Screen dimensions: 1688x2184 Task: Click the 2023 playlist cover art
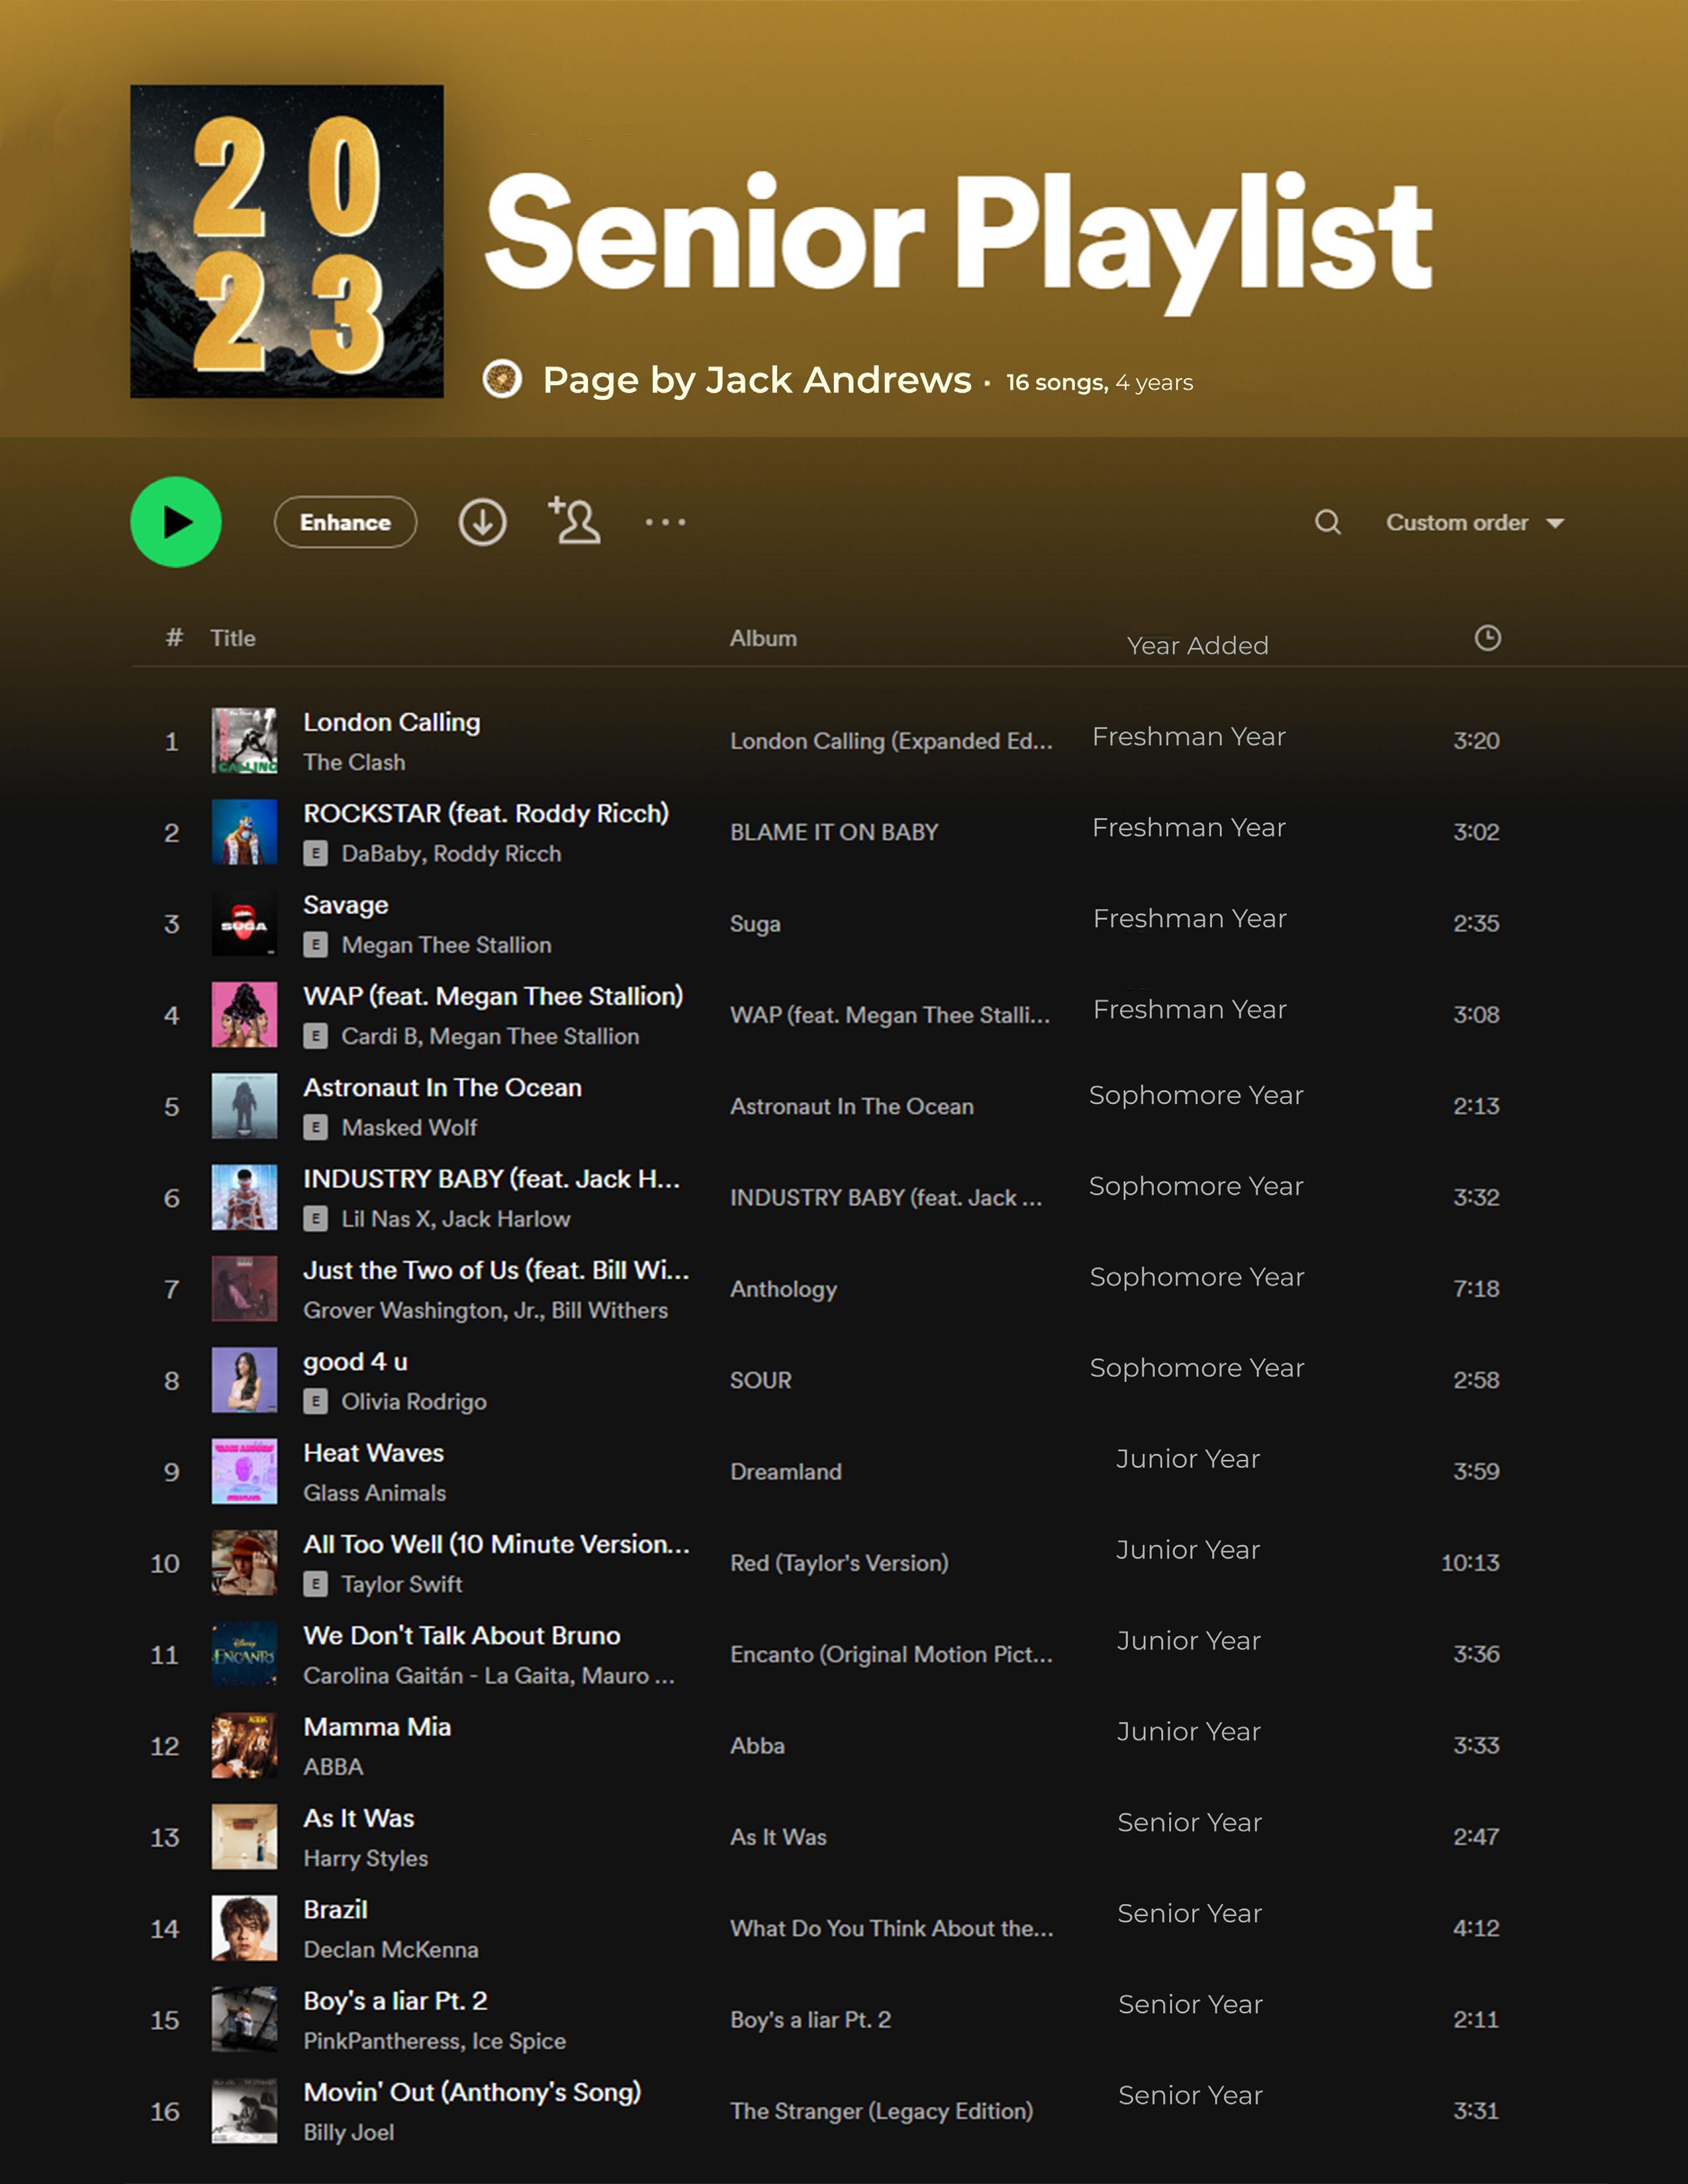[x=287, y=241]
